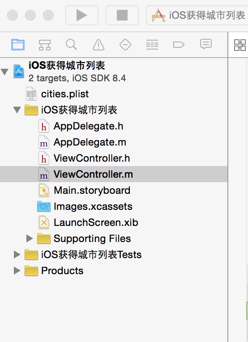This screenshot has height=342, width=248.
Task: Collapse the iOS获得城市列表 group folder
Action: pyautogui.click(x=17, y=110)
